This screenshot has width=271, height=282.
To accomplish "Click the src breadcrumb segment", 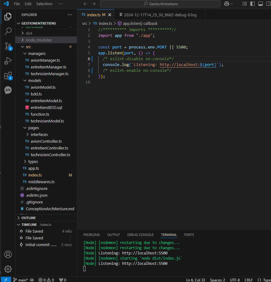I will tap(84, 23).
